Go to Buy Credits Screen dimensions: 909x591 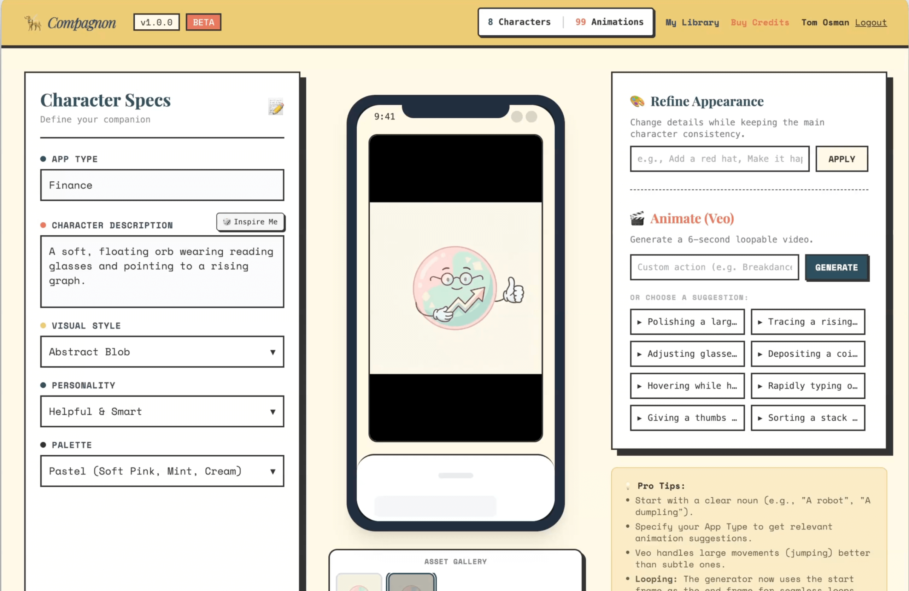coord(760,22)
